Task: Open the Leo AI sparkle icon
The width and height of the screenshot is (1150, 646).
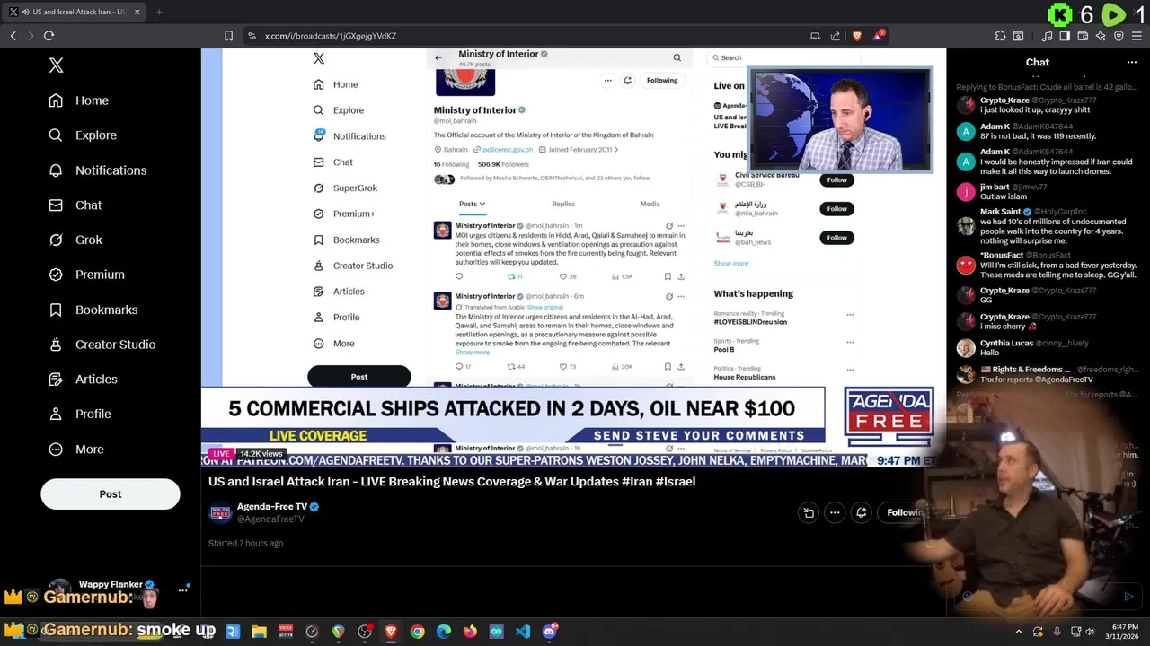Action: point(1101,36)
